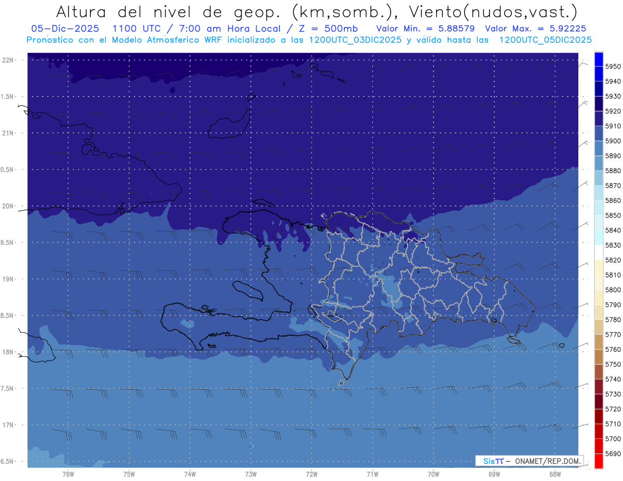Click the '21N' latitude label
Screen dimensions: 623x481
7,133
